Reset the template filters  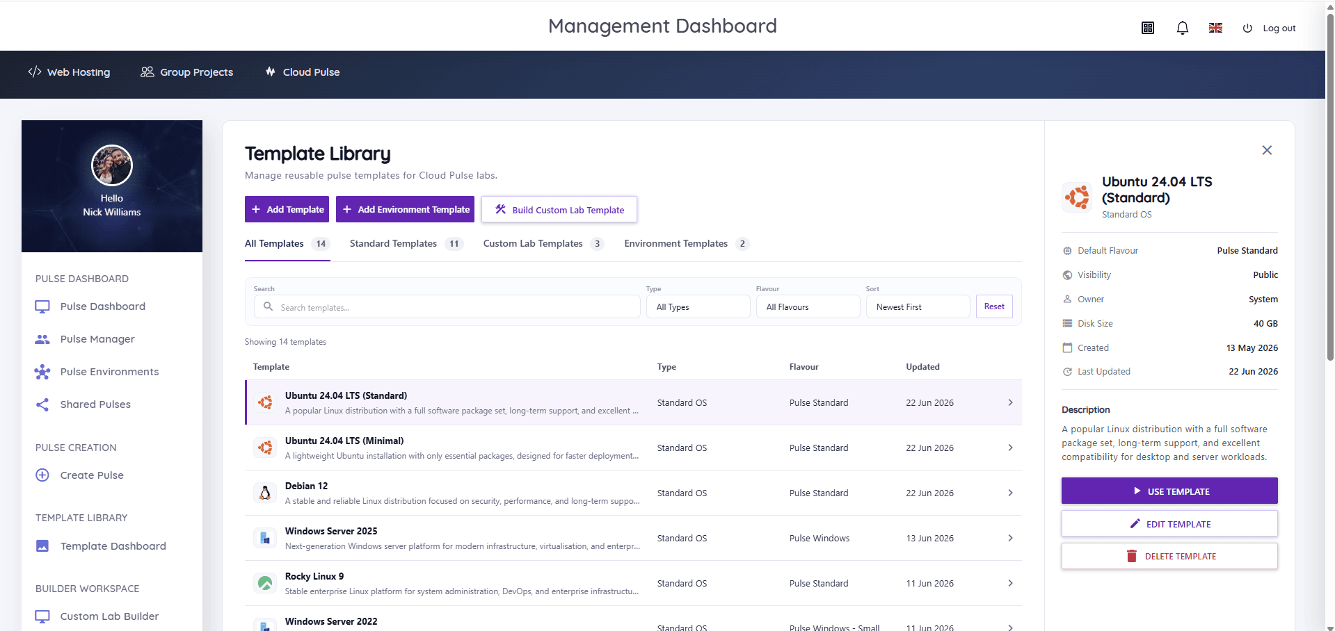994,306
